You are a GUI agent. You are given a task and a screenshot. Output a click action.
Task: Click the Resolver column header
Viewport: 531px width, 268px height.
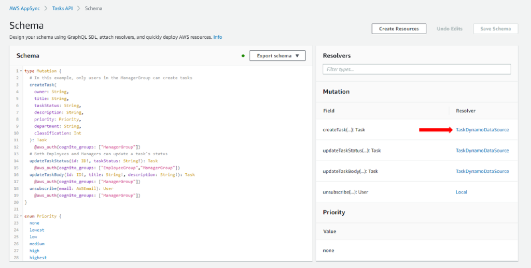coord(466,111)
